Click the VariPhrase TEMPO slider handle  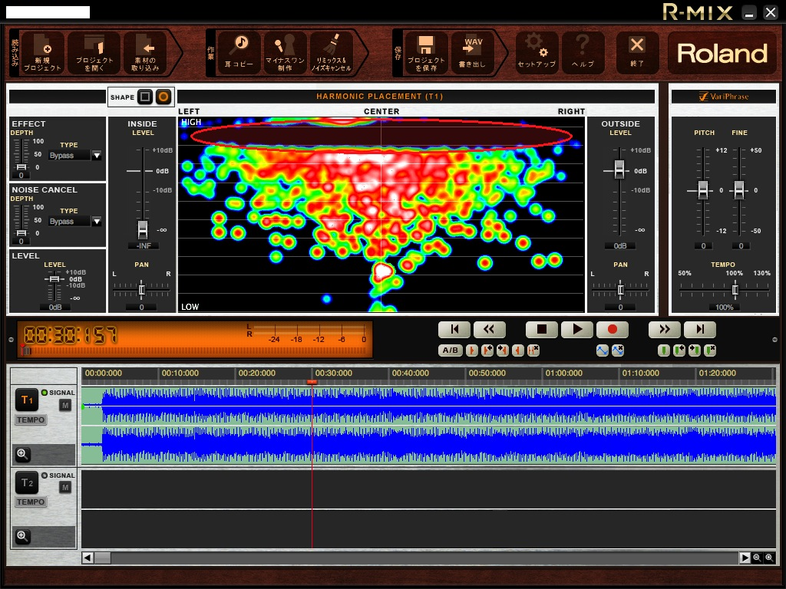pyautogui.click(x=735, y=289)
